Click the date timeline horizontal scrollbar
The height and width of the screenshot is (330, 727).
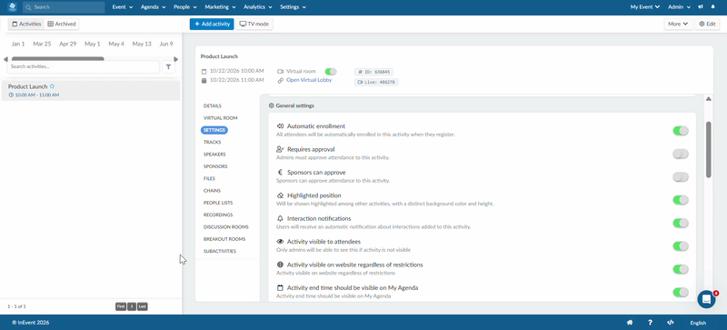(x=57, y=59)
